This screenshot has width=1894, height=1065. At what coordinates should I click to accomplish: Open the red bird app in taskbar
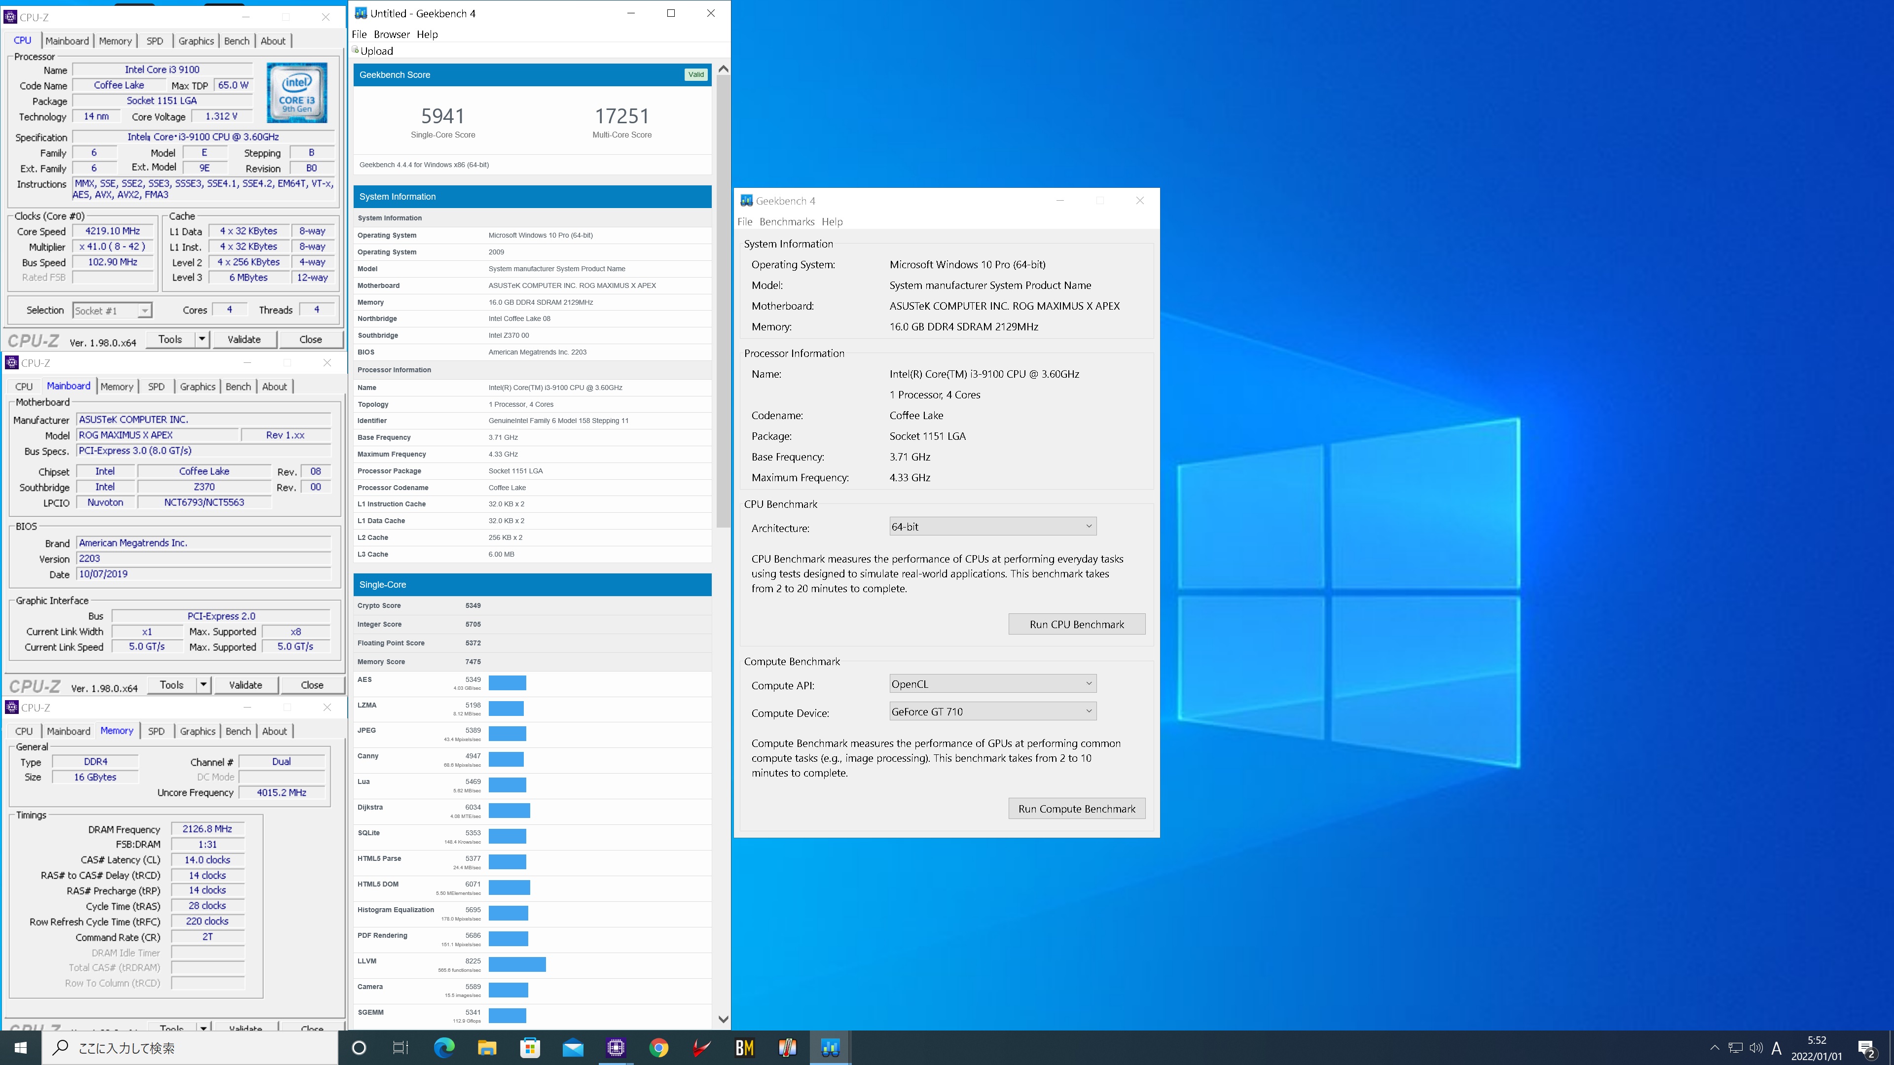(701, 1047)
